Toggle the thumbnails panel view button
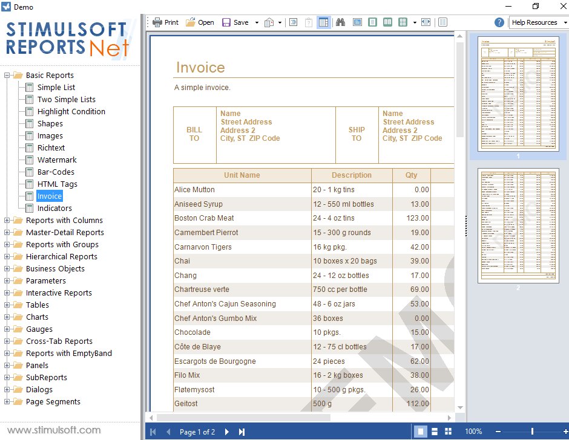The width and height of the screenshot is (569, 440). (324, 22)
